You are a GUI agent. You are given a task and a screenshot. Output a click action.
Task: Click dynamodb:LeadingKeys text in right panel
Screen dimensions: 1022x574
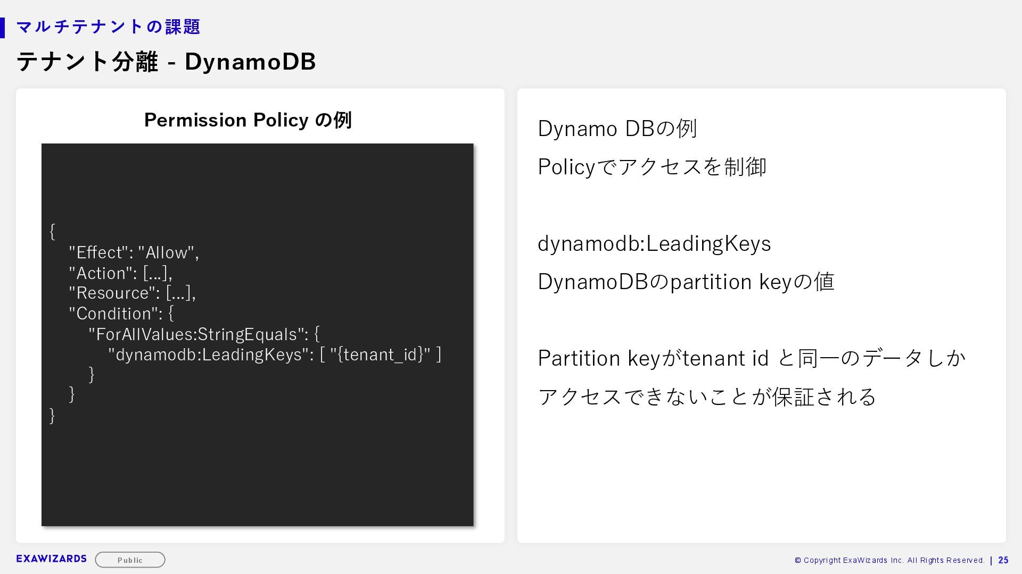[654, 243]
